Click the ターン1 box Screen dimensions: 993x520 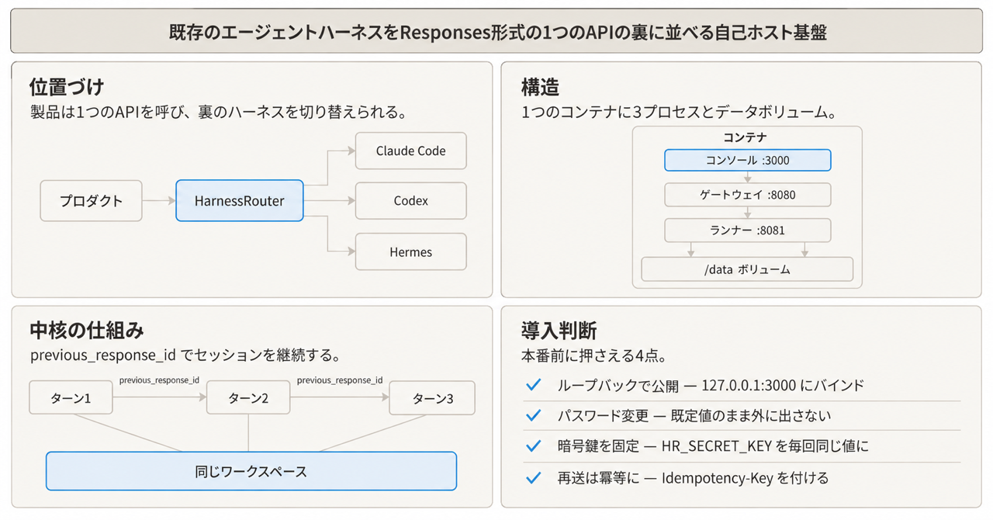[71, 398]
